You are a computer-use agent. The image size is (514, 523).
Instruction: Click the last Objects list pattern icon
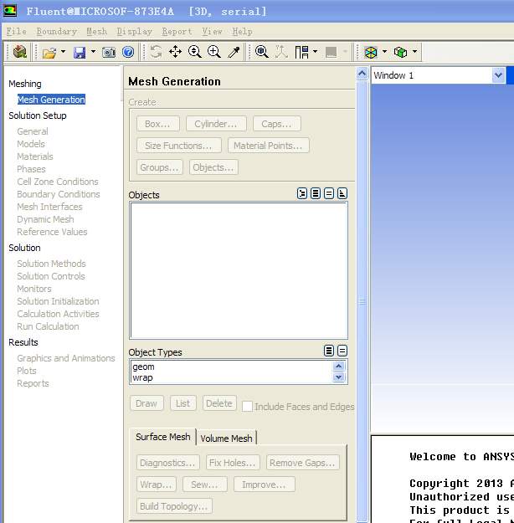[x=342, y=193]
